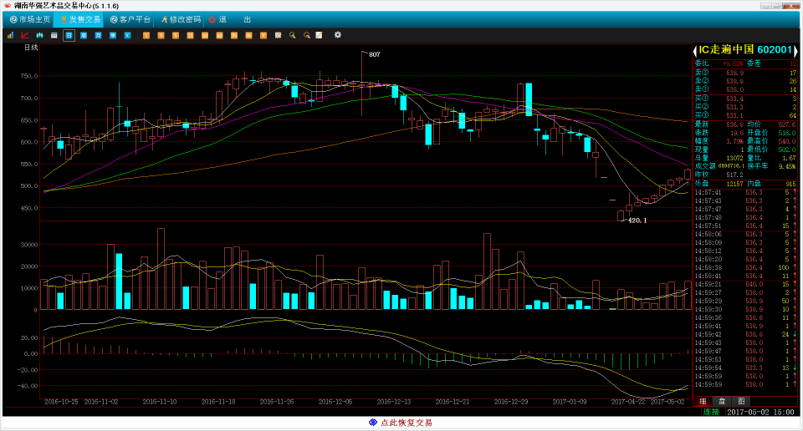Click the 买① 533.4 order row

tap(745, 99)
